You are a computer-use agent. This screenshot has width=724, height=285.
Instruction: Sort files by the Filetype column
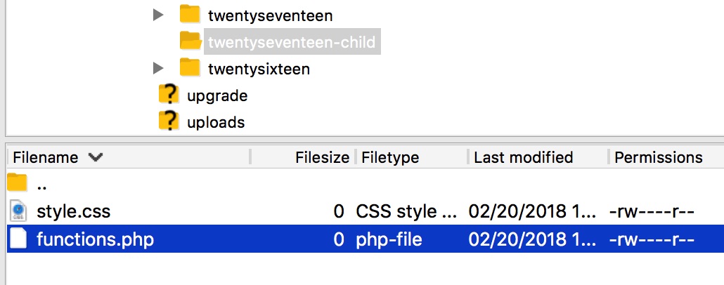coord(390,157)
